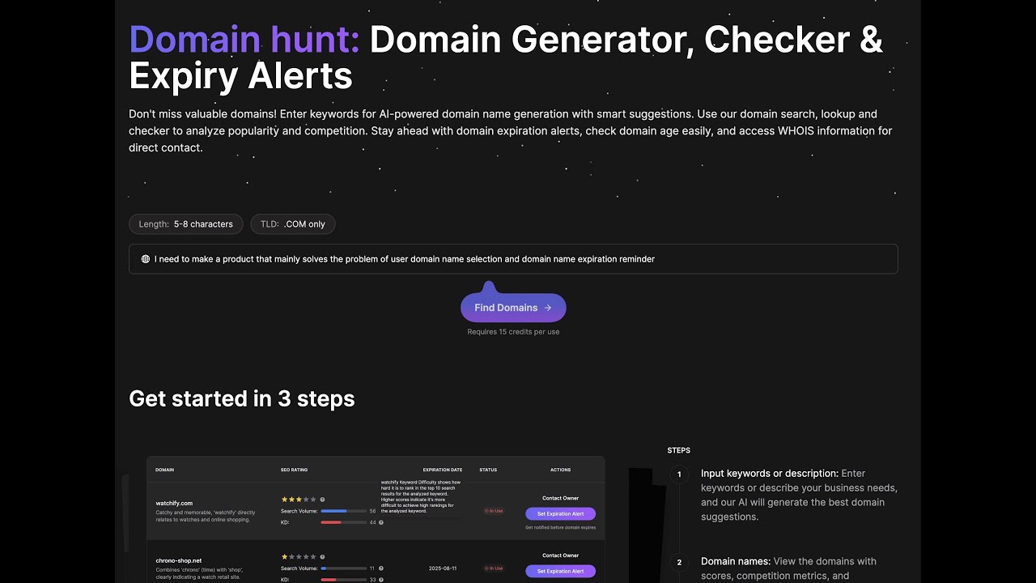1036x583 pixels.
Task: Click the watchify.com KD value 44
Action: (x=372, y=522)
